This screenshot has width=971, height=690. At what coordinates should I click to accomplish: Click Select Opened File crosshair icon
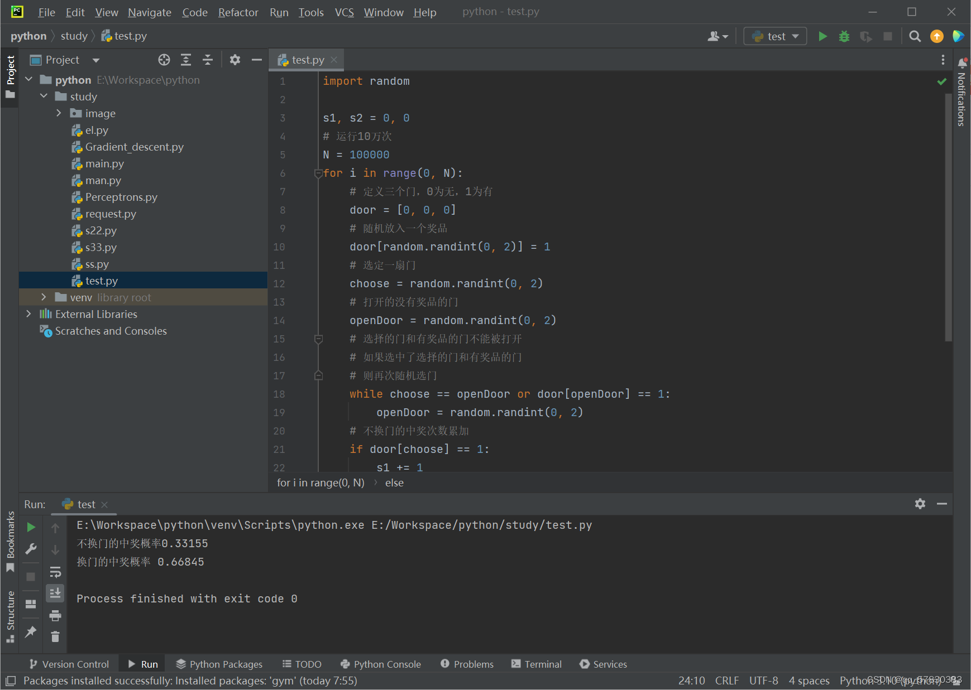point(164,60)
